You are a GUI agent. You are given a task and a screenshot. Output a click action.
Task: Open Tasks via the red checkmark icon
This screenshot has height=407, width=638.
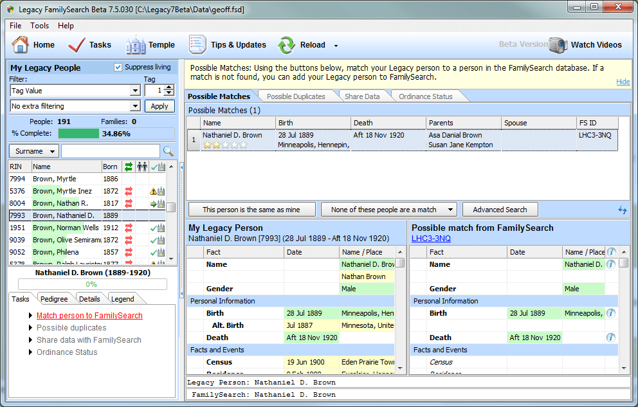point(77,45)
